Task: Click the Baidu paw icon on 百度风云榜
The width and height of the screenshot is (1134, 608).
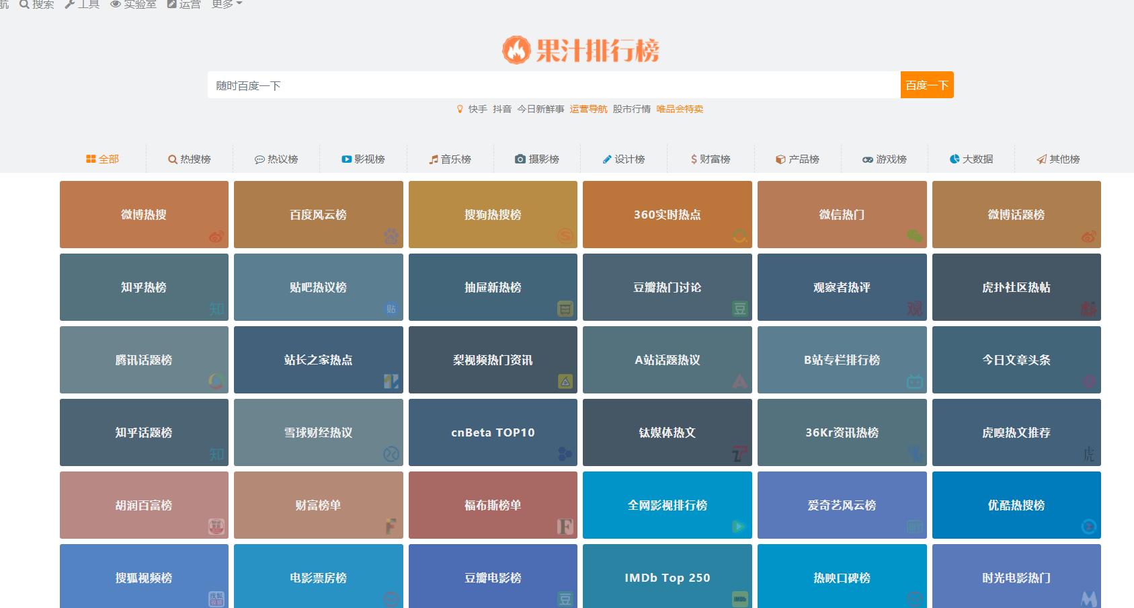Action: point(391,236)
